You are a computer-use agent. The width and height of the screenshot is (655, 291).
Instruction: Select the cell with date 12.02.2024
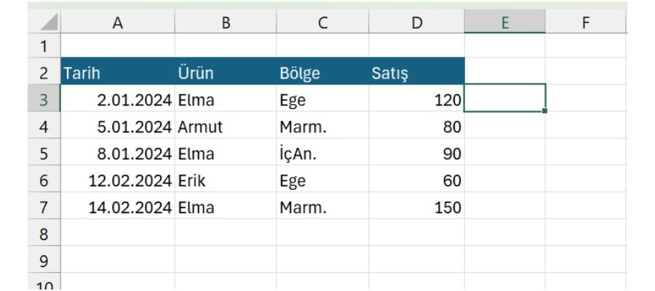click(x=117, y=180)
